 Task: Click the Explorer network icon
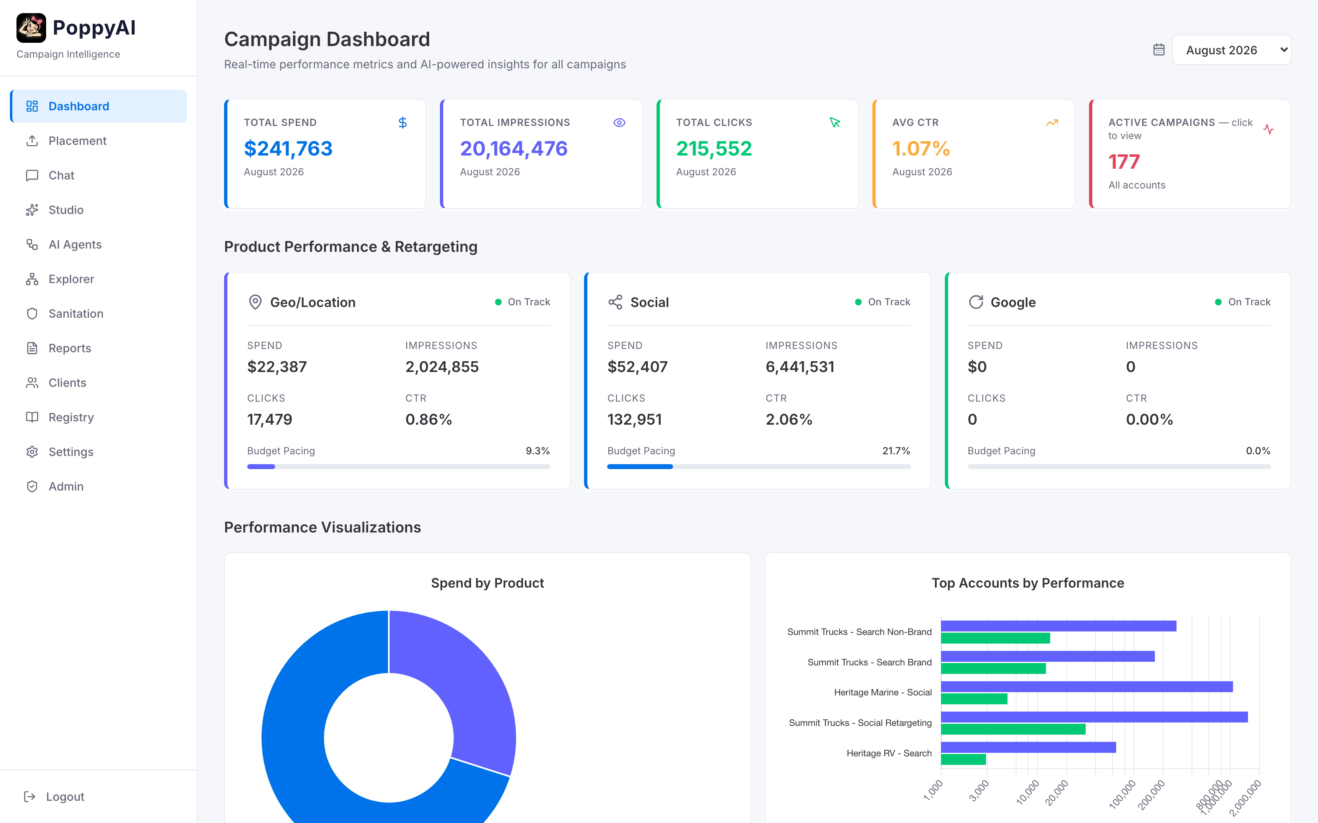[x=32, y=279]
